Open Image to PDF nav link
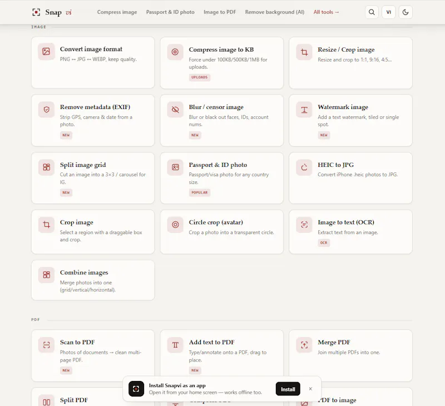 [x=220, y=12]
